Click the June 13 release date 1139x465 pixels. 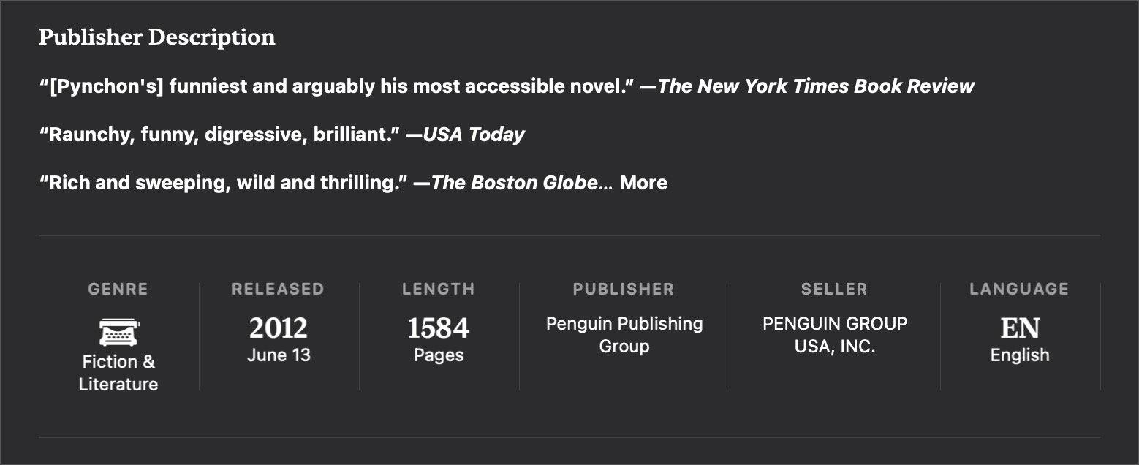[x=279, y=355]
